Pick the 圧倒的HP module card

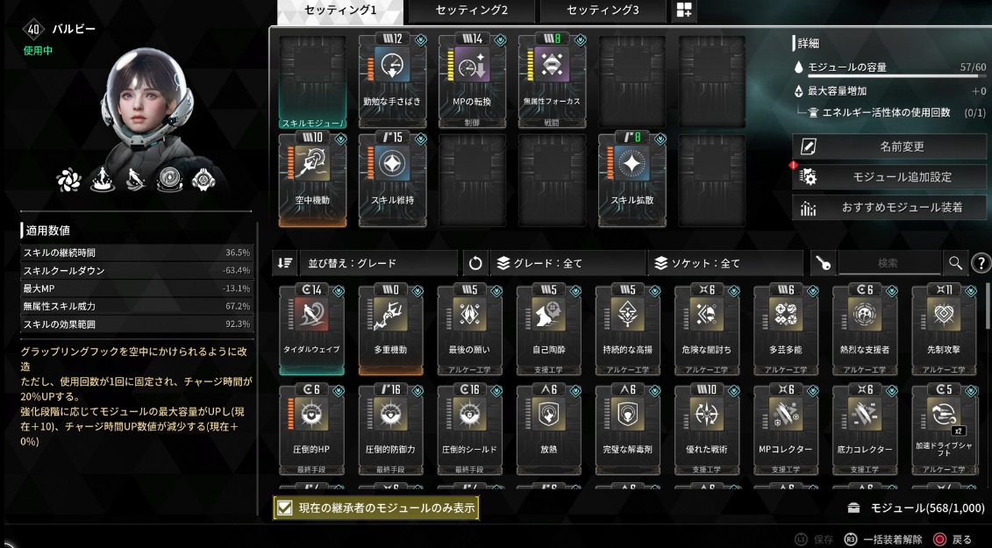(x=312, y=429)
